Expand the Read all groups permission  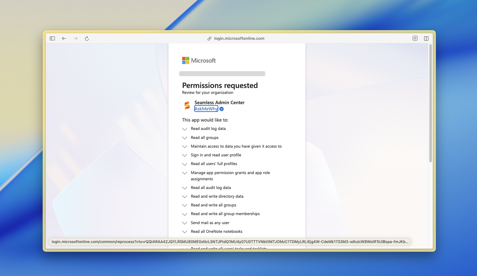pyautogui.click(x=185, y=138)
